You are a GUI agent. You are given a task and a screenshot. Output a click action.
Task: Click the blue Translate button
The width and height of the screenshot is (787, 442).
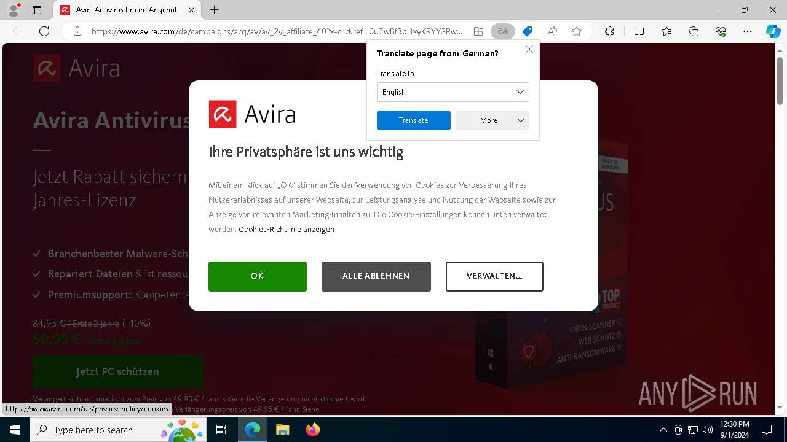[x=414, y=120]
